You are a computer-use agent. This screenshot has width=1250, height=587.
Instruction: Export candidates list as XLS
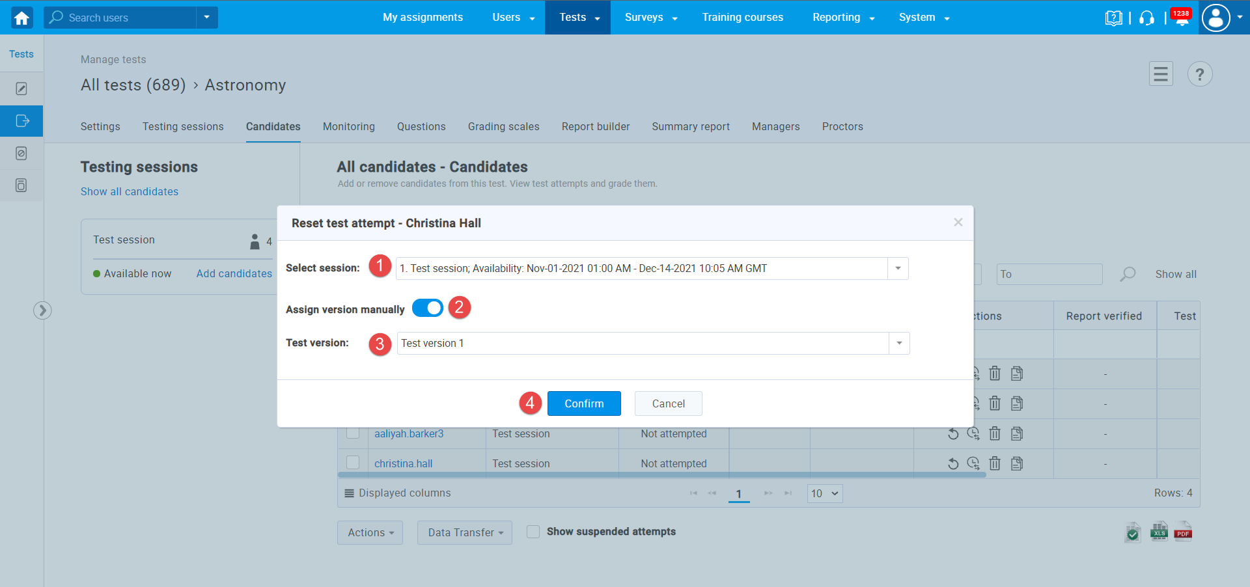click(1158, 532)
